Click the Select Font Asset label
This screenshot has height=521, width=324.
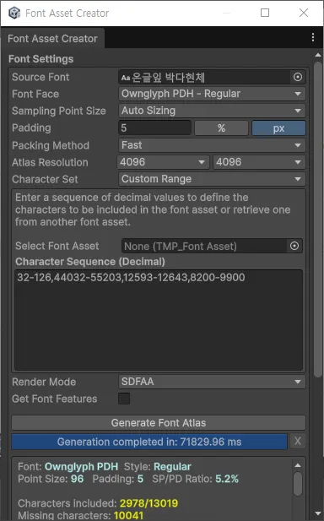(x=57, y=247)
